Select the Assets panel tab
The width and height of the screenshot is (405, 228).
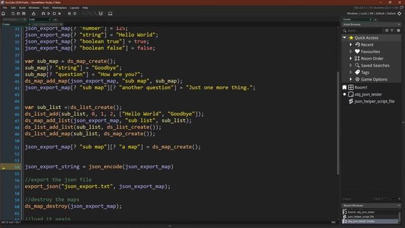(x=357, y=20)
